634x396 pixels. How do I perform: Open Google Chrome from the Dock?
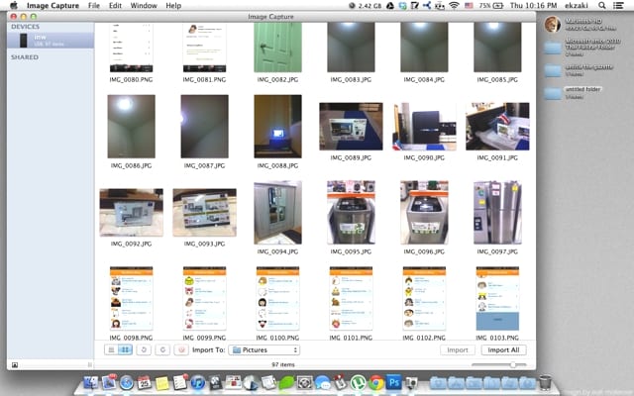tap(376, 382)
